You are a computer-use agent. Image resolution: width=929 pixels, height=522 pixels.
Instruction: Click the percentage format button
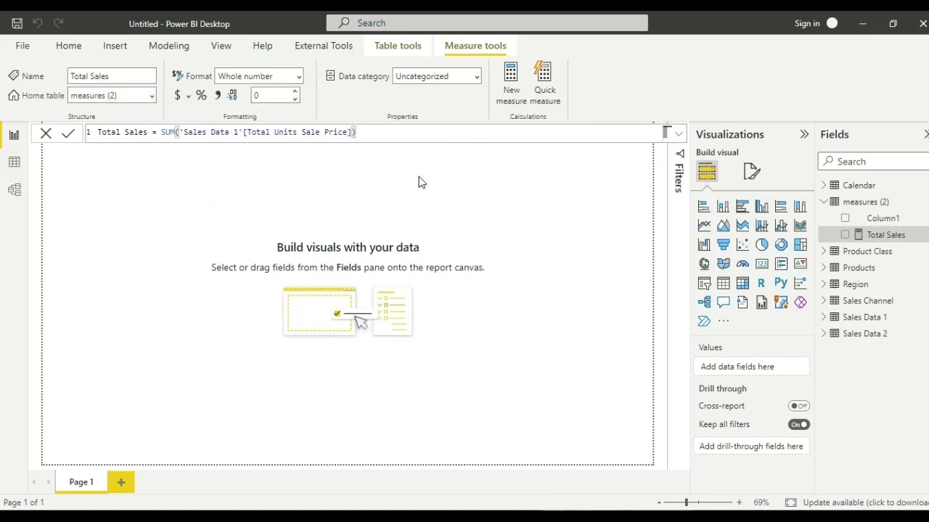[201, 96]
